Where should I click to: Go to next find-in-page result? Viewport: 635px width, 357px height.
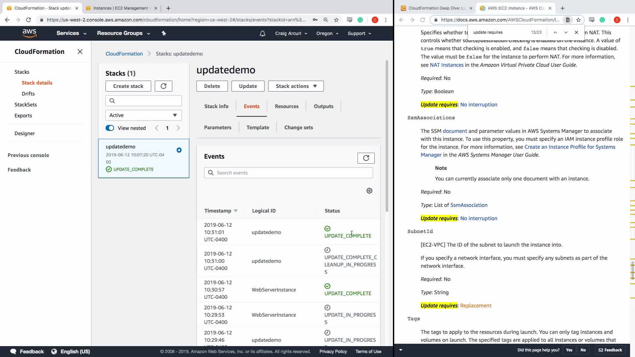pyautogui.click(x=566, y=32)
